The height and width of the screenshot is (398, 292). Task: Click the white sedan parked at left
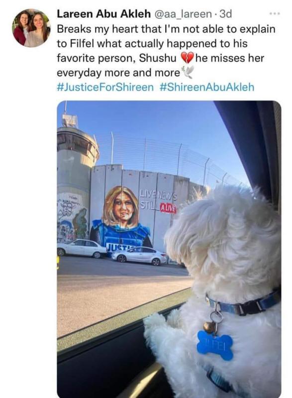pyautogui.click(x=82, y=248)
